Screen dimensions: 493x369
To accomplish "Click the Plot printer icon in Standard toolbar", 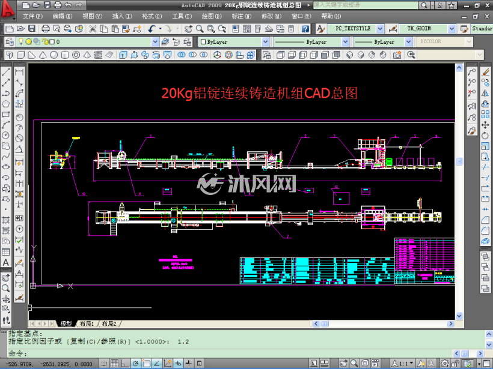I will pyautogui.click(x=46, y=29).
